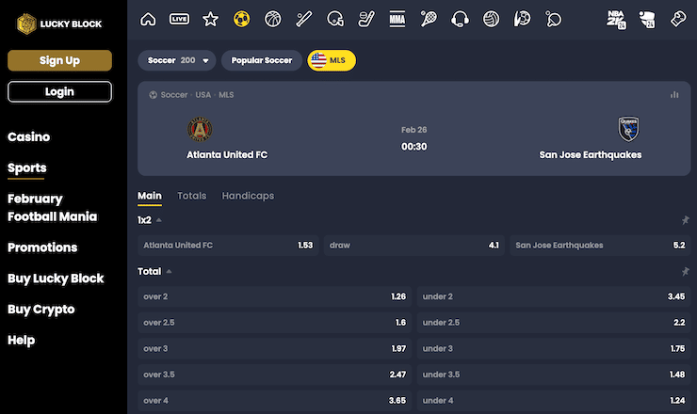Select over 3 at 1.97
This screenshot has height=414, width=697.
click(275, 349)
